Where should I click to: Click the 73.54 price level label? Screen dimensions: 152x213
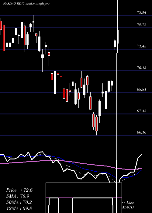tap(142, 12)
